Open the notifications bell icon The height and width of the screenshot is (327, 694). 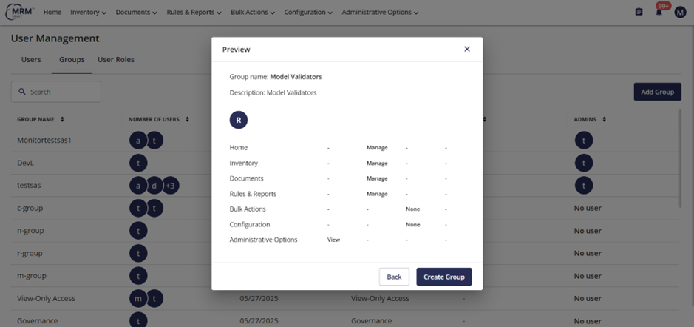tap(659, 12)
